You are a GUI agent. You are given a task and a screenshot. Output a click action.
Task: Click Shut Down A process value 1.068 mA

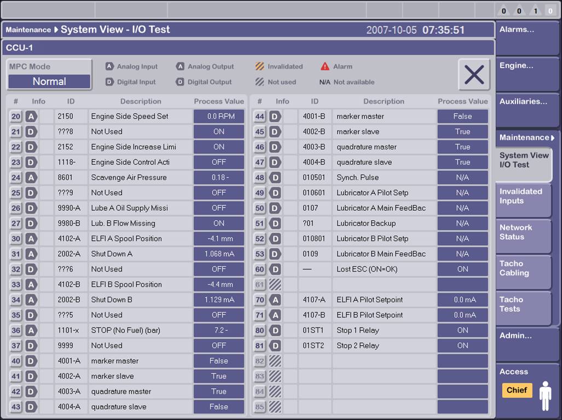218,254
